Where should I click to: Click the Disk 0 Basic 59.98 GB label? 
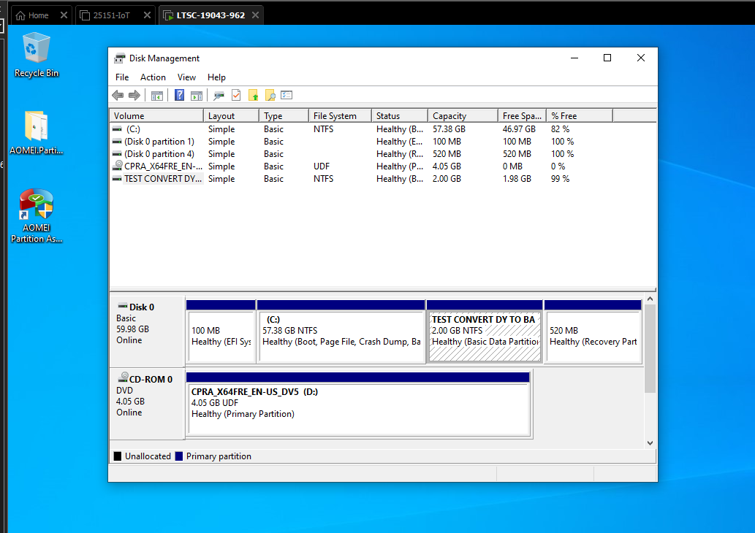pos(148,331)
